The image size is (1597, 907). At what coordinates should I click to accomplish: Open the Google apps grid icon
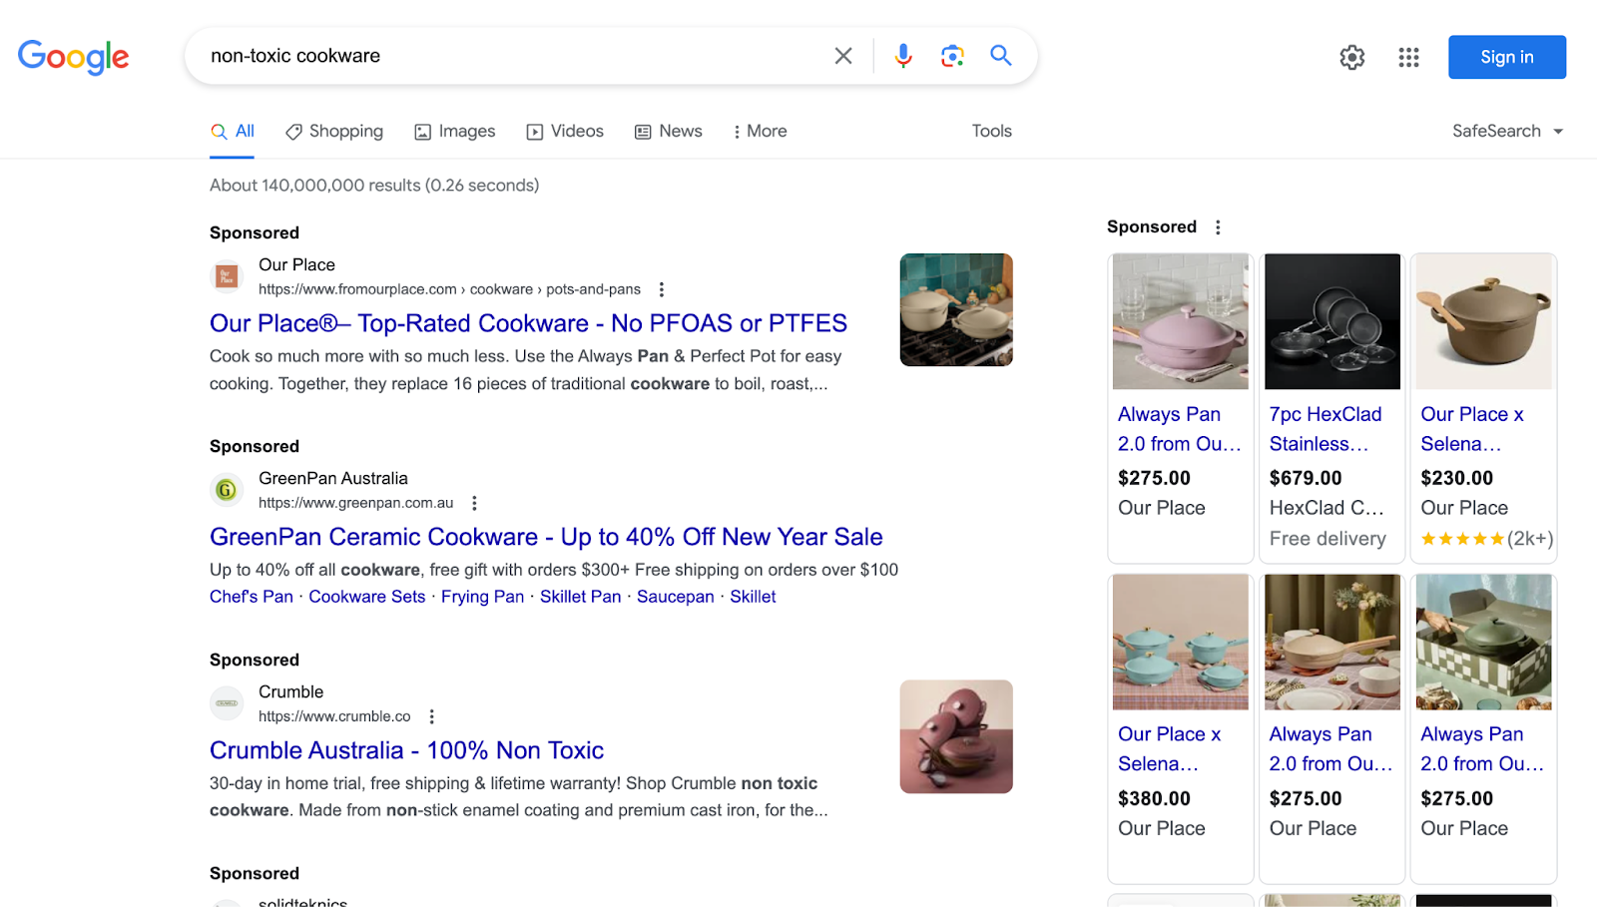1408,57
